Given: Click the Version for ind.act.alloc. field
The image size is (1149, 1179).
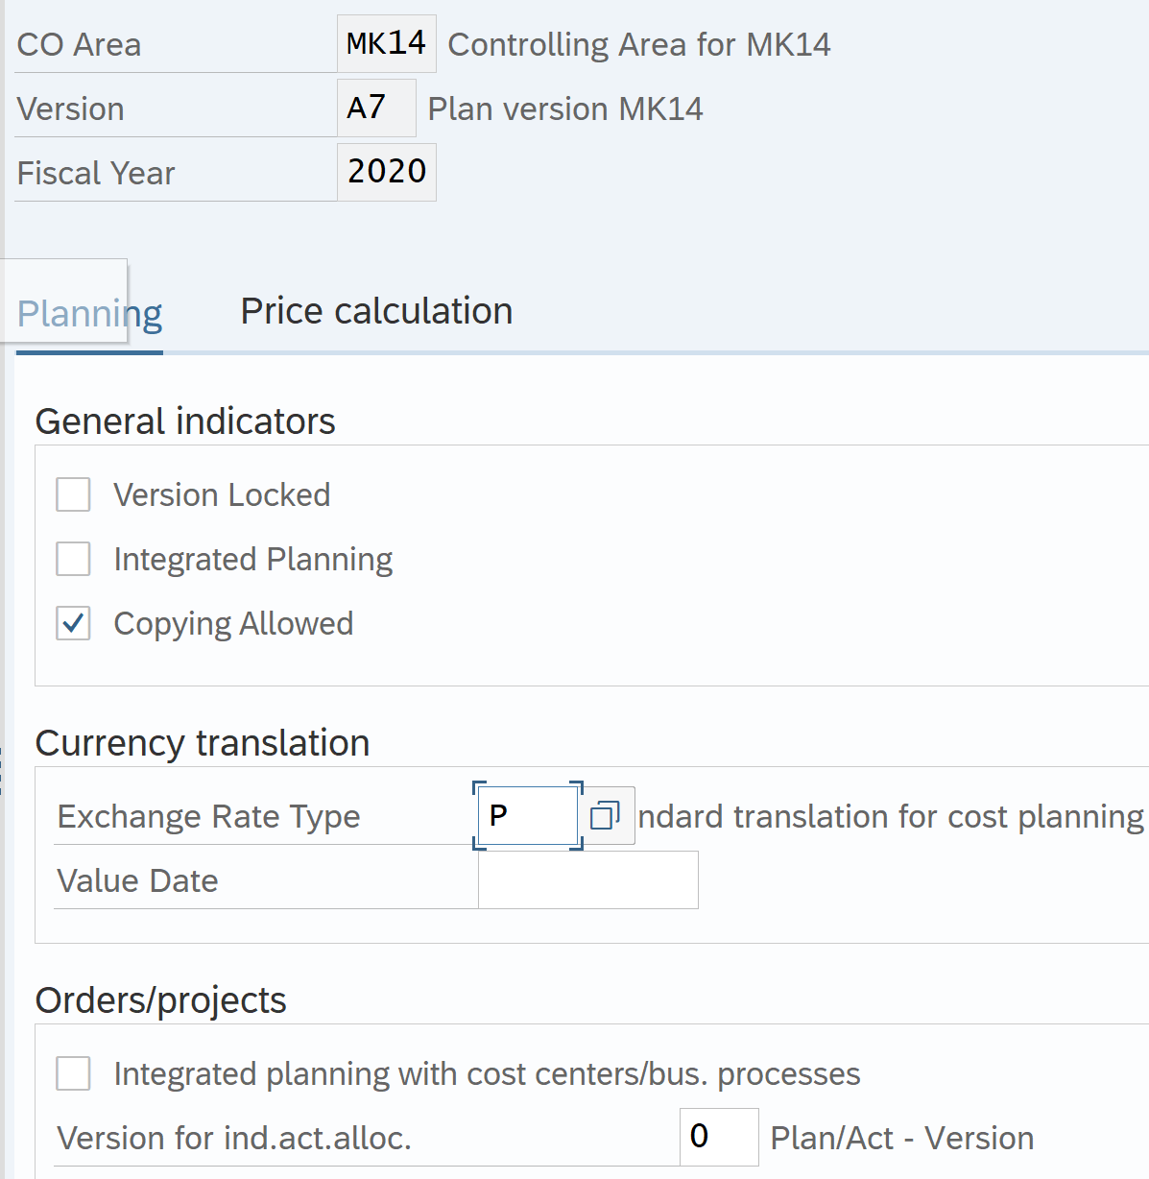Looking at the screenshot, I should 718,1137.
